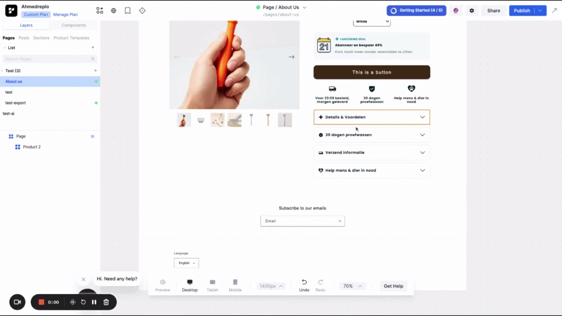The width and height of the screenshot is (562, 316).
Task: Pause the screen recording
Action: pos(94,302)
